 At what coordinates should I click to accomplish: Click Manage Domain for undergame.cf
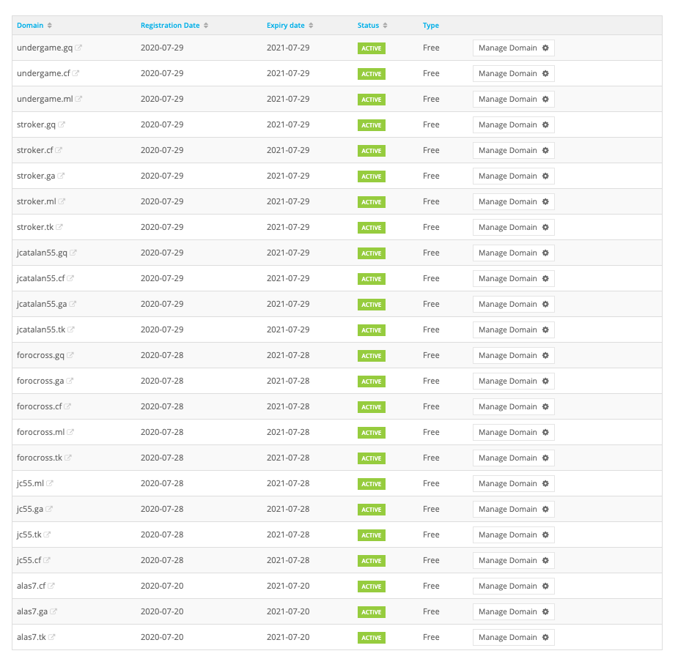pos(513,73)
